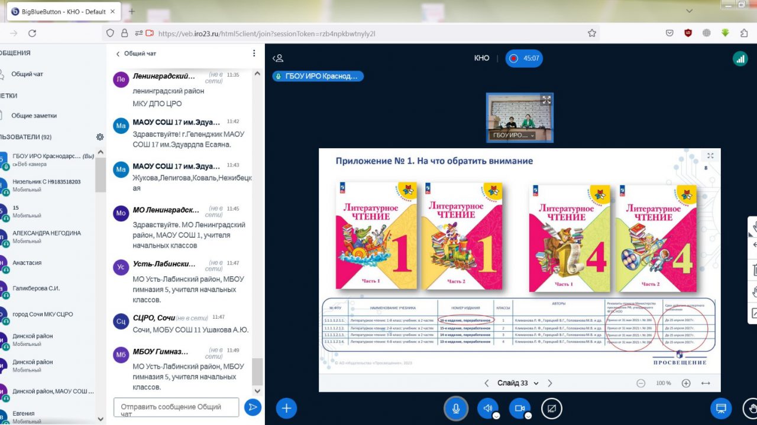Mute the microphone
This screenshot has width=757, height=425.
[456, 408]
